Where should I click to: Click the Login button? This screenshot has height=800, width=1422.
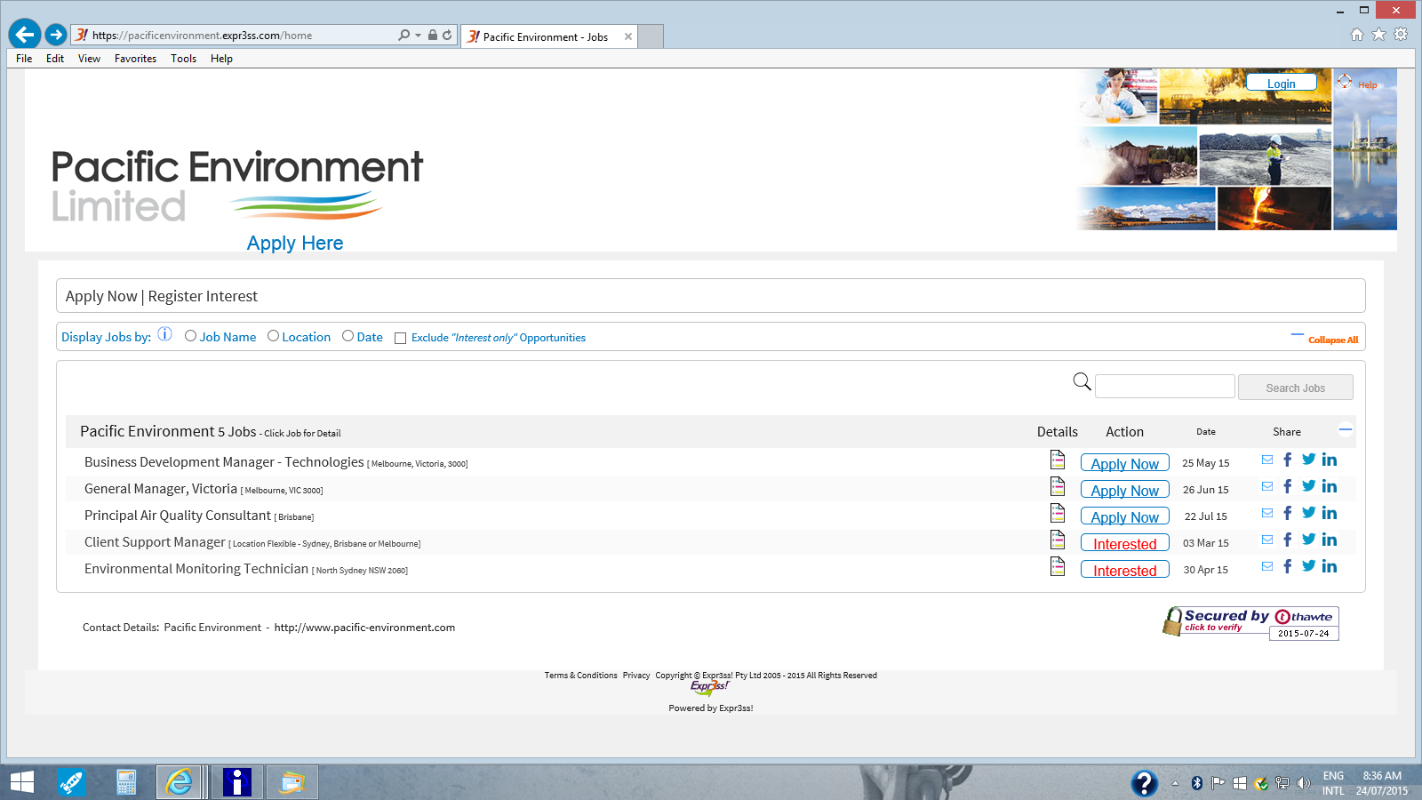1281,83
